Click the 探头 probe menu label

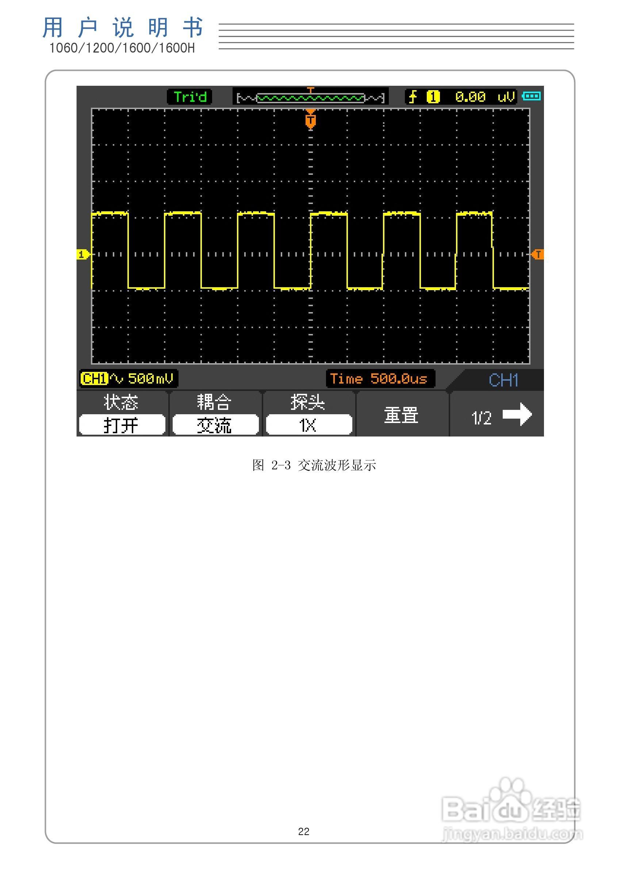point(308,402)
